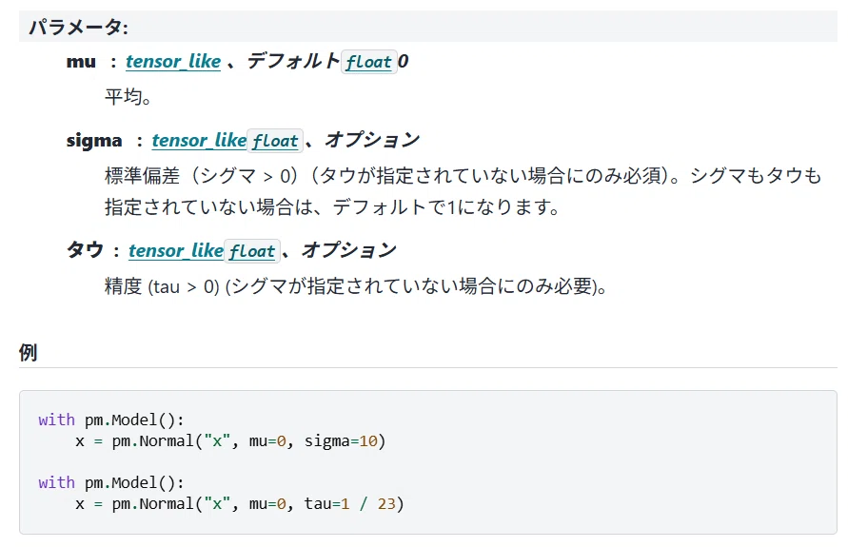The height and width of the screenshot is (547, 848).
Task: Follow the tensor_like link for sigma
Action: [199, 141]
